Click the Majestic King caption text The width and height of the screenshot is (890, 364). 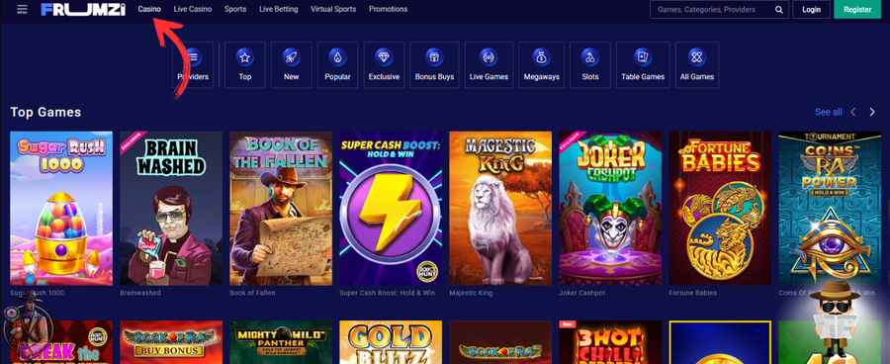(471, 293)
